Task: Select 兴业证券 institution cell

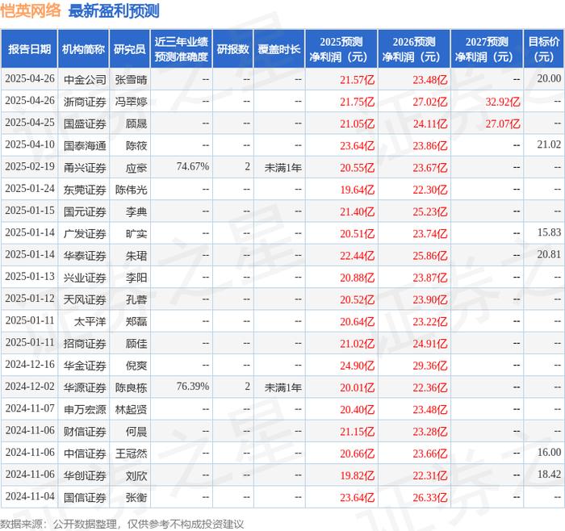Action: [85, 278]
